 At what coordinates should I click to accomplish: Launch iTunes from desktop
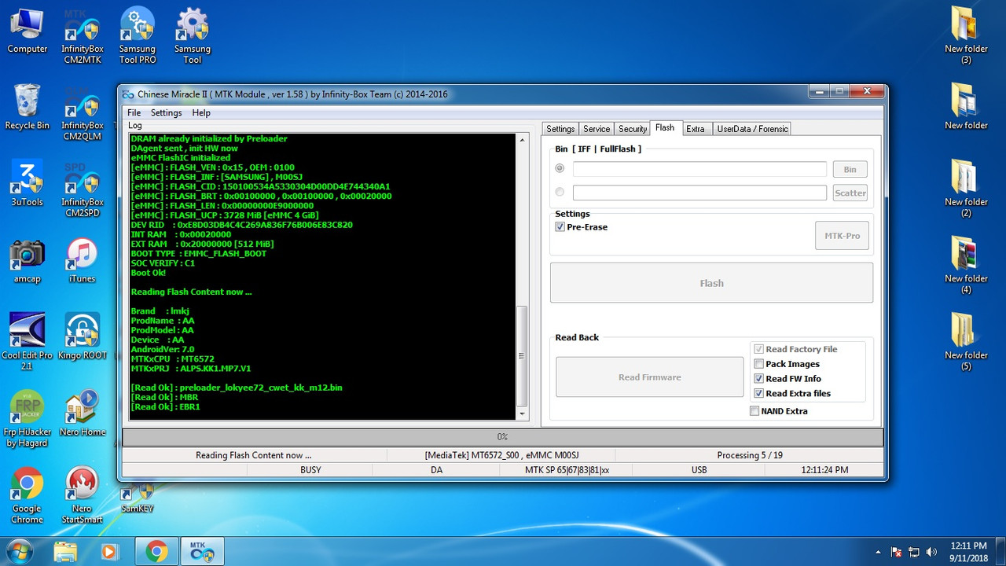point(82,261)
